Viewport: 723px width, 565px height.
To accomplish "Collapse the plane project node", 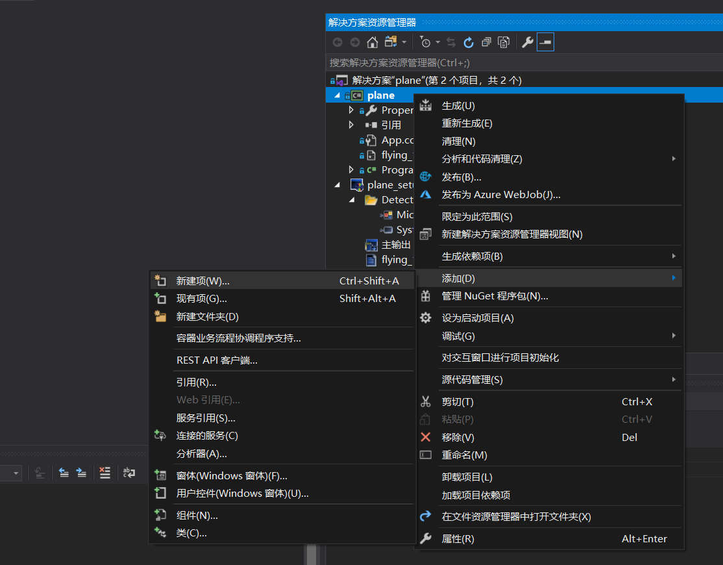I will 337,95.
